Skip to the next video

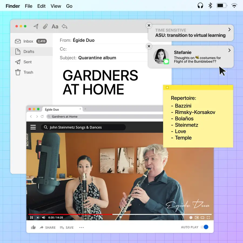coord(38,218)
